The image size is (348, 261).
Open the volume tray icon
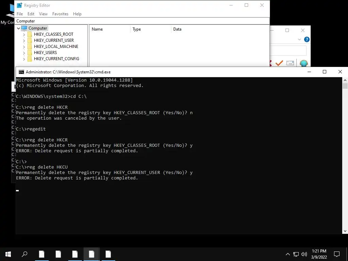coord(304,254)
